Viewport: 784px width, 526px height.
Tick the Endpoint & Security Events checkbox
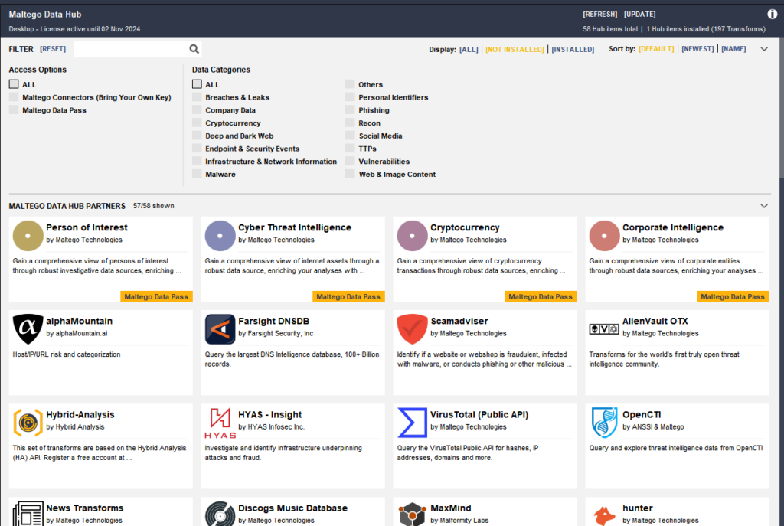coord(197,149)
